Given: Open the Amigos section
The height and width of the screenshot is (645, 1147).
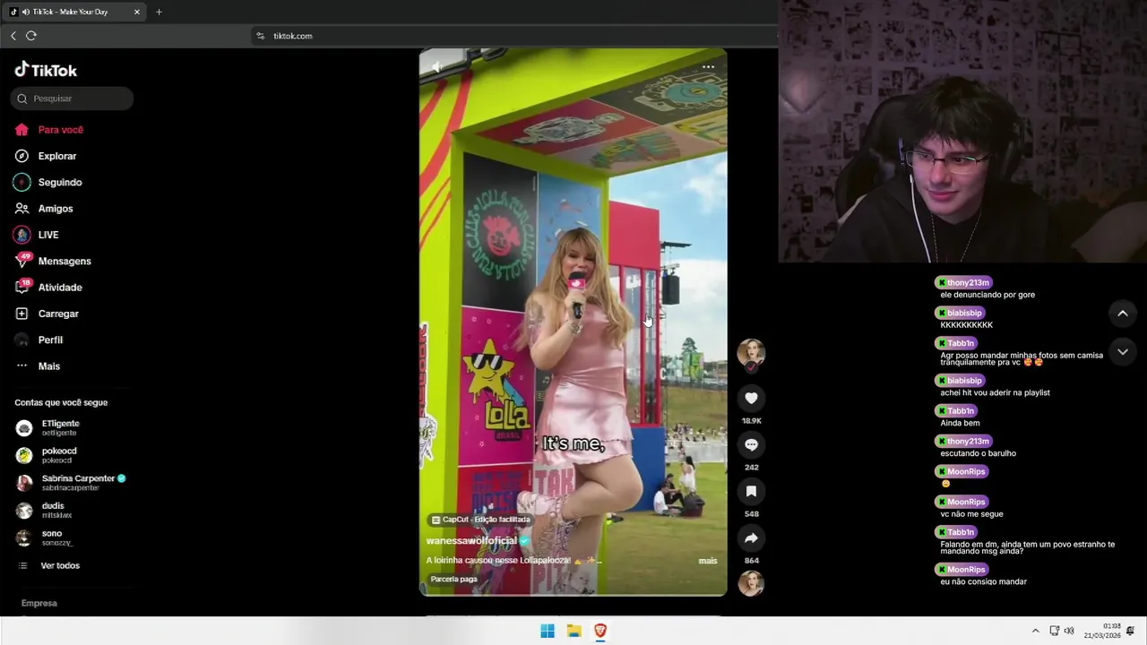Looking at the screenshot, I should point(44,209).
